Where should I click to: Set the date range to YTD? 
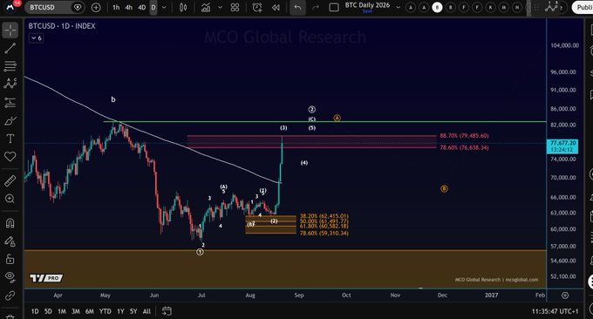106,311
